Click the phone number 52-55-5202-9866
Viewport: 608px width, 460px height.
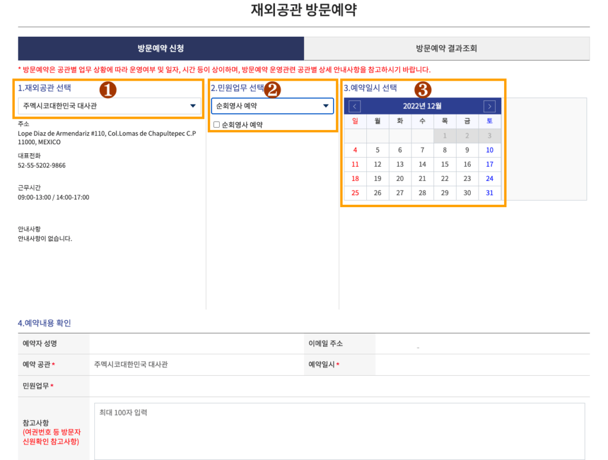pyautogui.click(x=42, y=166)
